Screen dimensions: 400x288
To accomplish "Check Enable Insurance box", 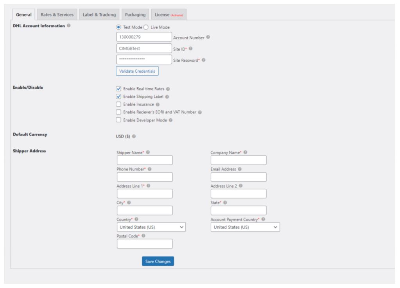I will point(118,104).
